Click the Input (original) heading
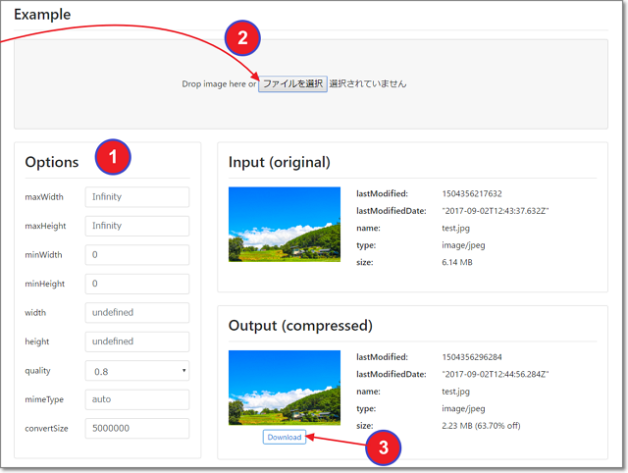 click(x=279, y=162)
